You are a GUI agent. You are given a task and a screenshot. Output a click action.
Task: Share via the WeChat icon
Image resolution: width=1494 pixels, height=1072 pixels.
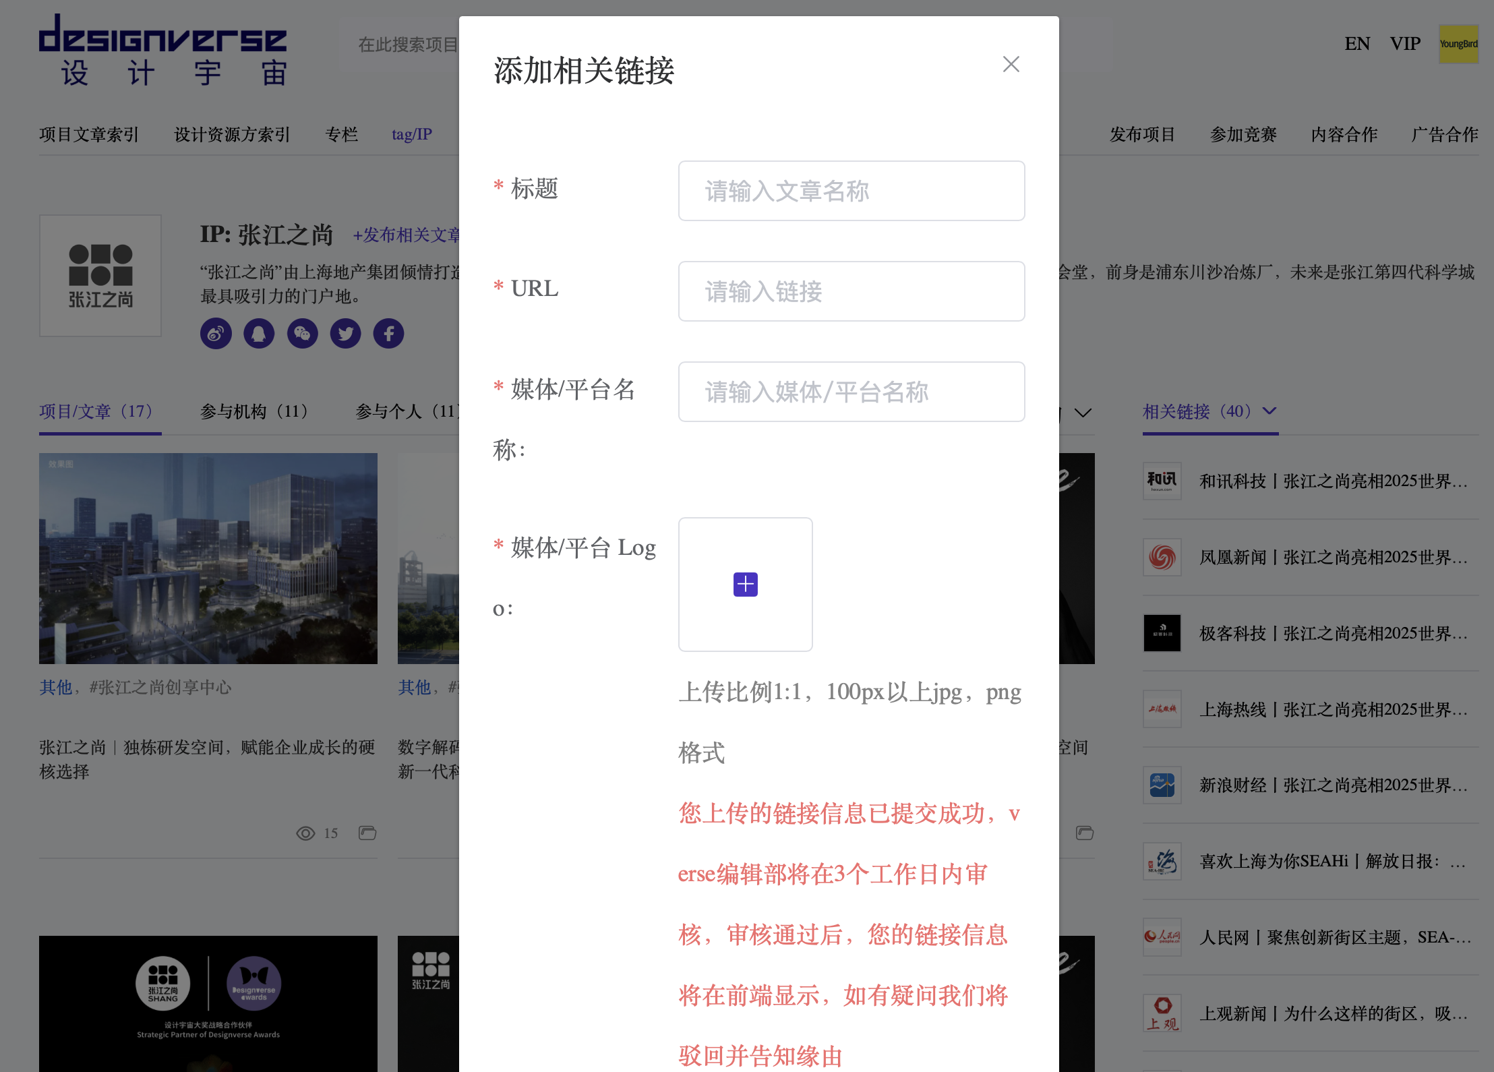pyautogui.click(x=302, y=332)
